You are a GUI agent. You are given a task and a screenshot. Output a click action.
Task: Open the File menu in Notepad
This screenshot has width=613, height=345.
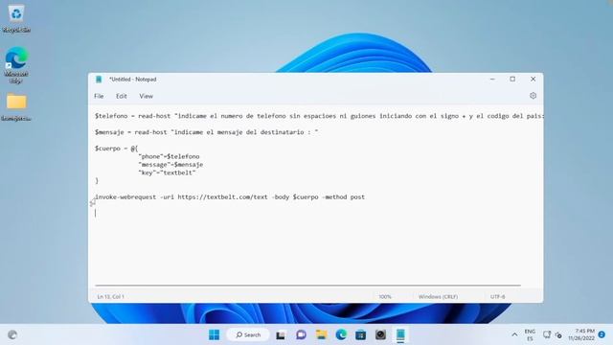click(99, 96)
